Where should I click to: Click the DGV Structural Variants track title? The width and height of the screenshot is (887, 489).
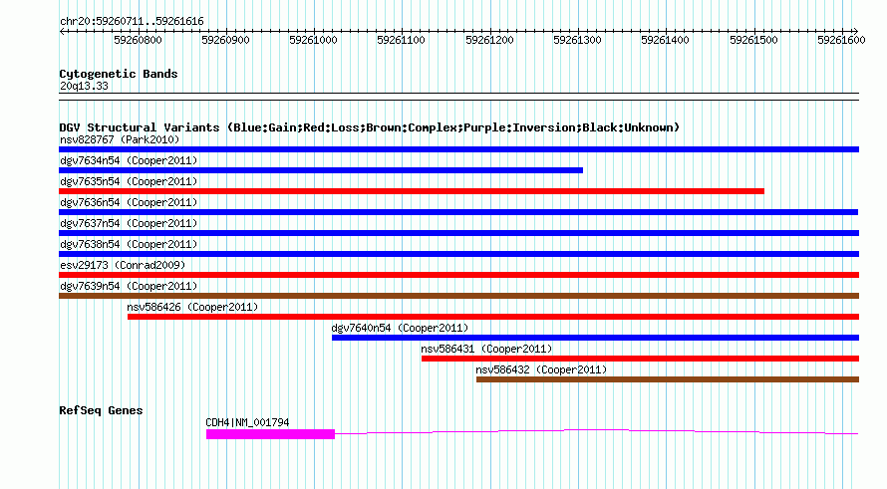click(x=369, y=127)
